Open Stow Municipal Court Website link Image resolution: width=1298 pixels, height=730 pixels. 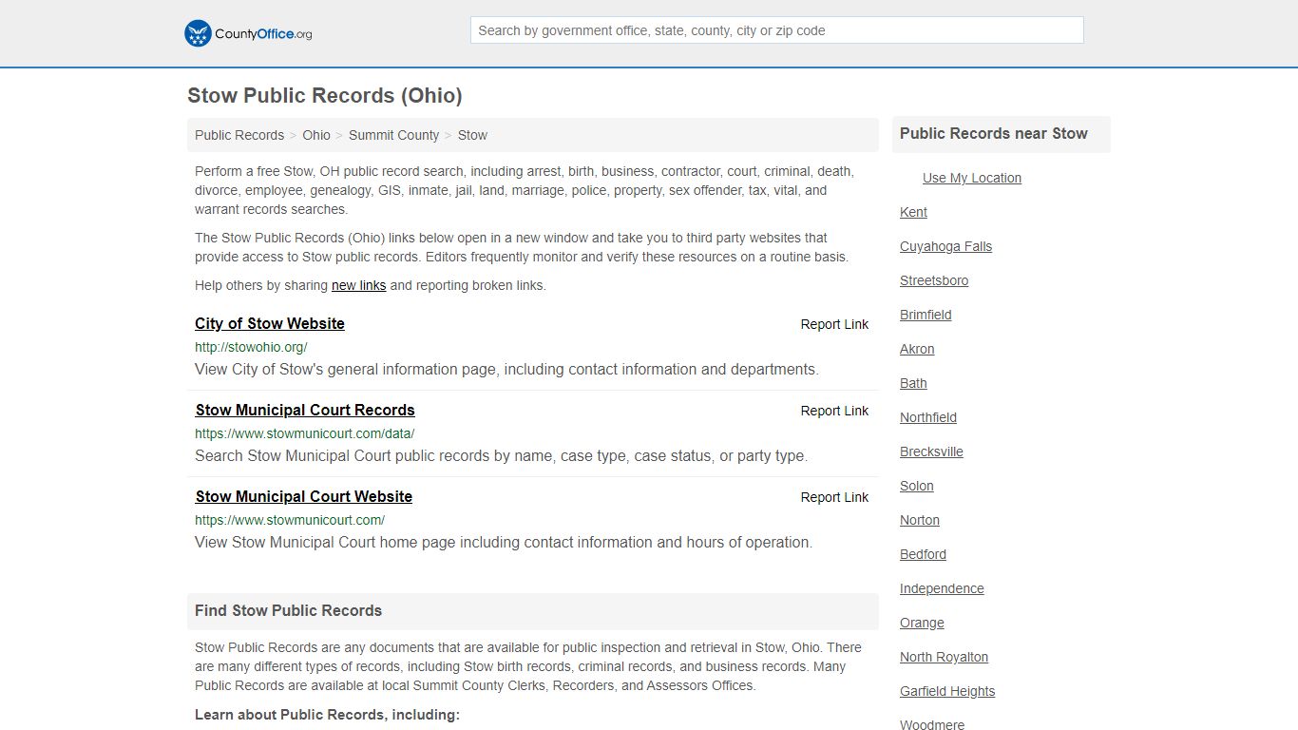point(304,496)
